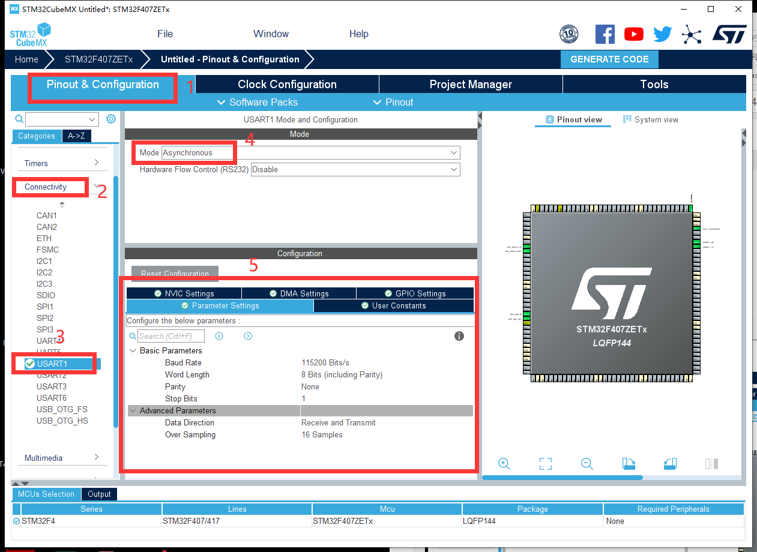The width and height of the screenshot is (757, 552).
Task: Open the Mode dropdown set to Asynchronous
Action: (310, 153)
